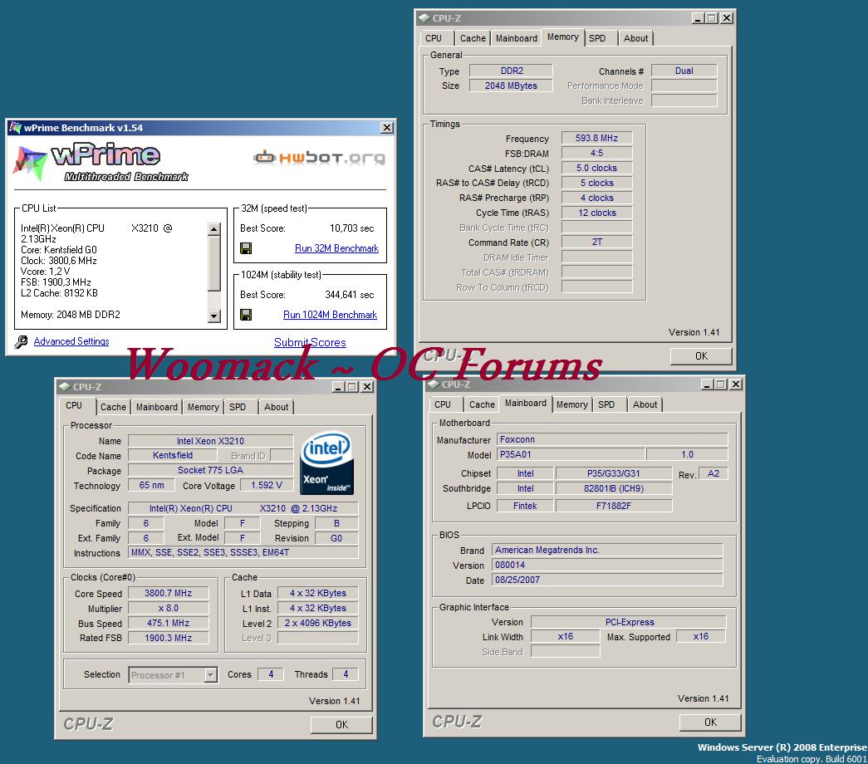
Task: Click the P35A01 model field
Action: coord(571,454)
